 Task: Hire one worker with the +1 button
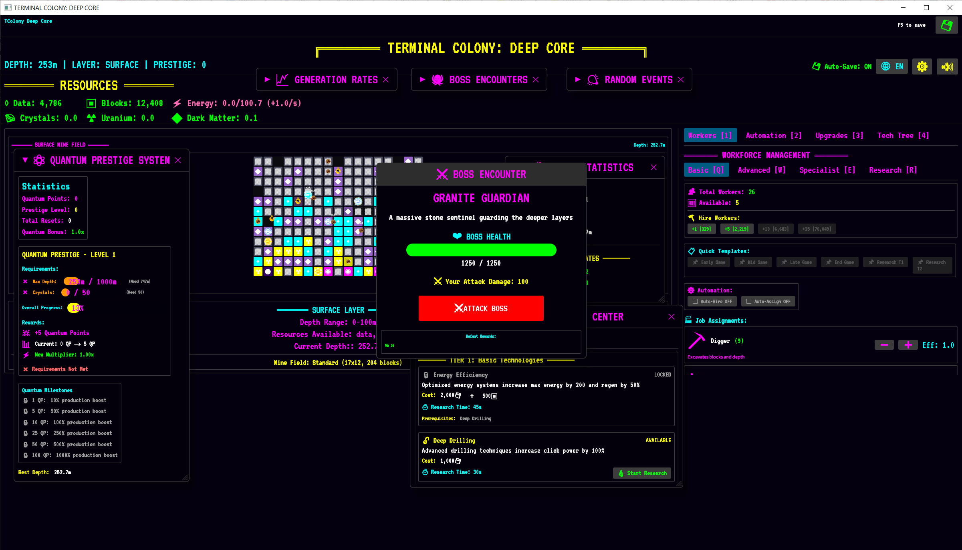point(701,229)
